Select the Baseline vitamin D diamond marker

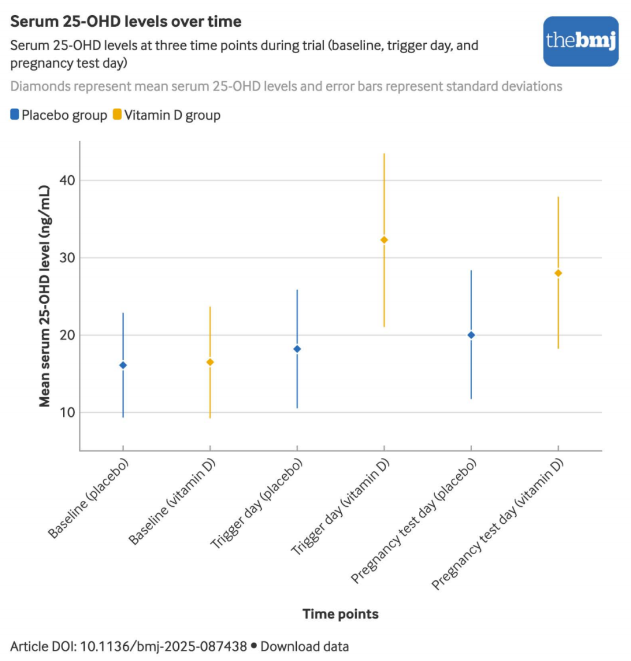[210, 362]
